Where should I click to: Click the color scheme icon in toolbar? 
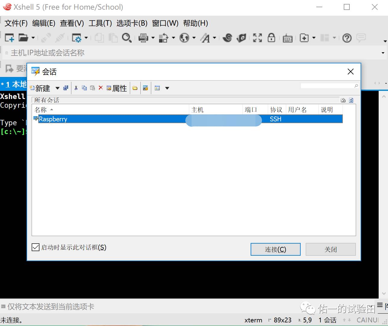(164, 38)
